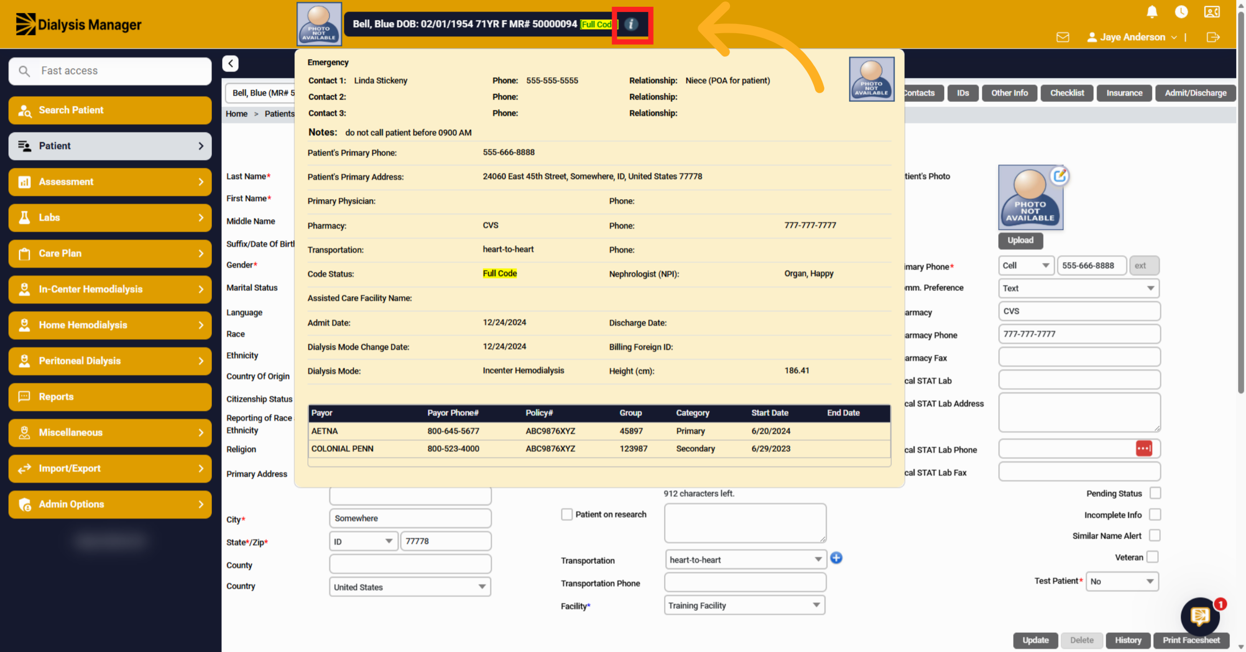The image size is (1246, 652).
Task: Expand the Labs sidebar menu
Action: pyautogui.click(x=110, y=218)
